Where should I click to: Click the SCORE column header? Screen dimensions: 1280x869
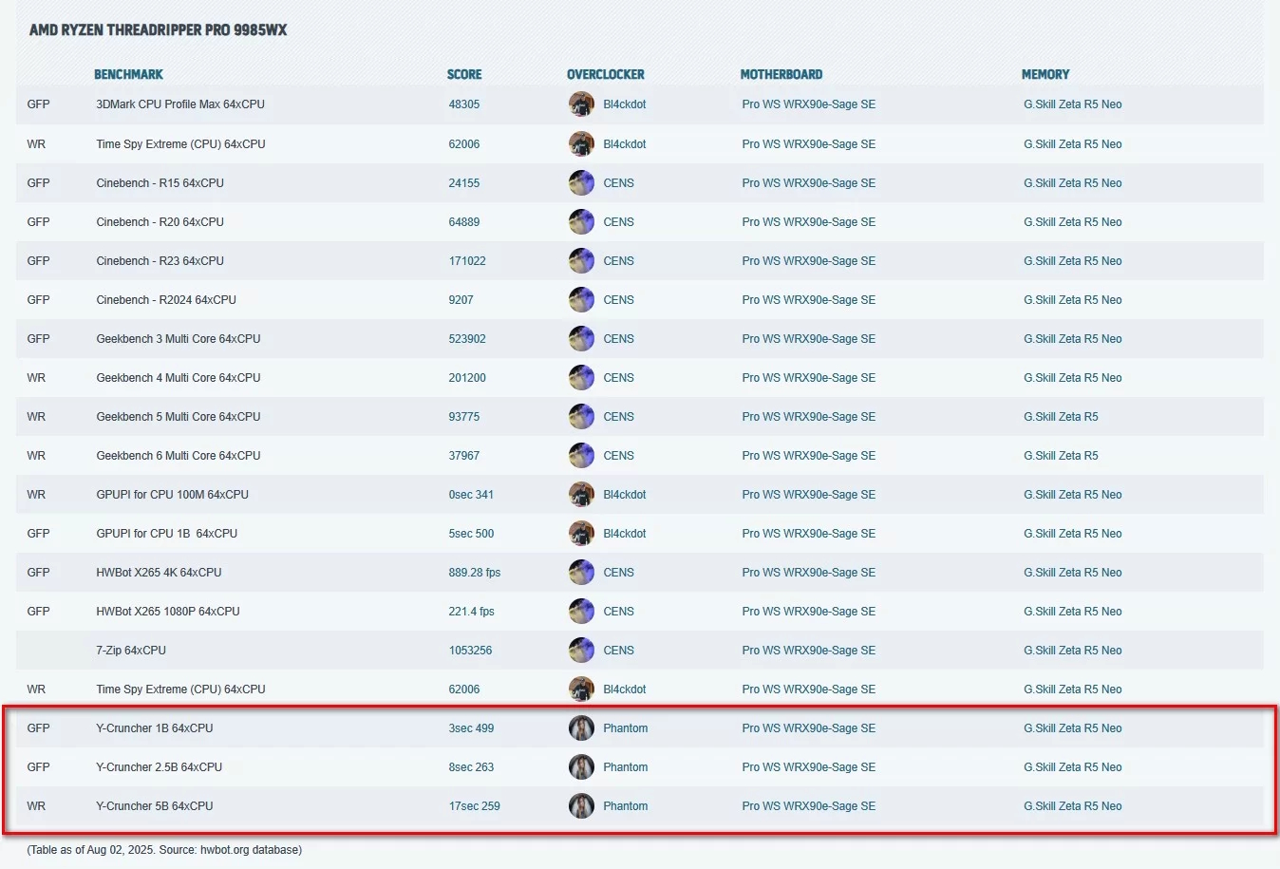pyautogui.click(x=464, y=74)
